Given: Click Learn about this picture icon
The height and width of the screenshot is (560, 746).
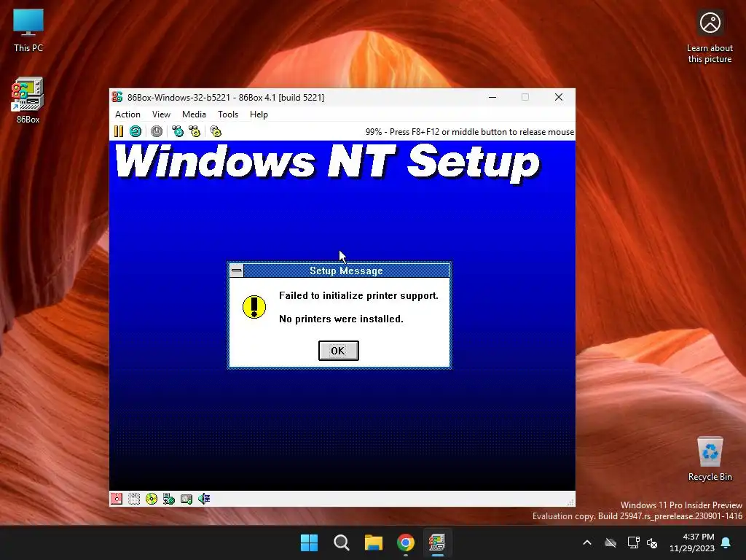Looking at the screenshot, I should pyautogui.click(x=710, y=37).
